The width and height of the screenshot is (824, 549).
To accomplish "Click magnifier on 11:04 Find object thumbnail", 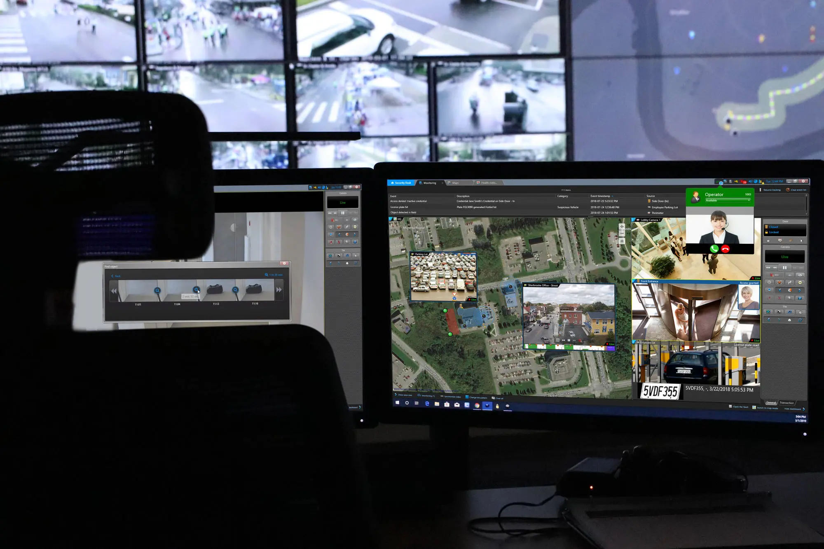I will (197, 290).
